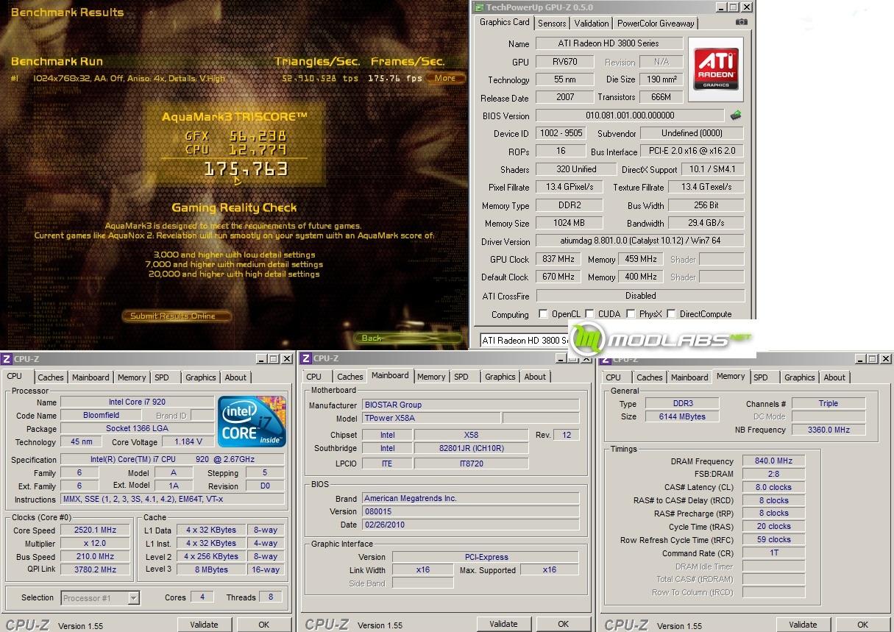The height and width of the screenshot is (632, 894).
Task: Toggle the OpenCL checkbox in GPU-Z
Action: (x=543, y=314)
